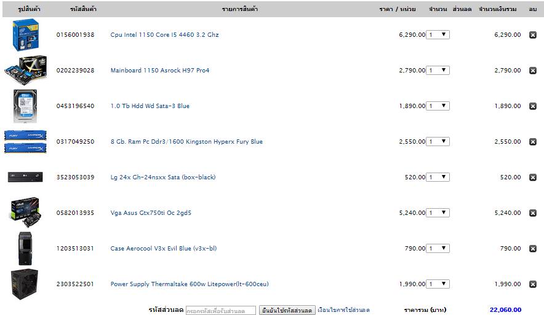Click the confirm discount code button

pyautogui.click(x=287, y=310)
